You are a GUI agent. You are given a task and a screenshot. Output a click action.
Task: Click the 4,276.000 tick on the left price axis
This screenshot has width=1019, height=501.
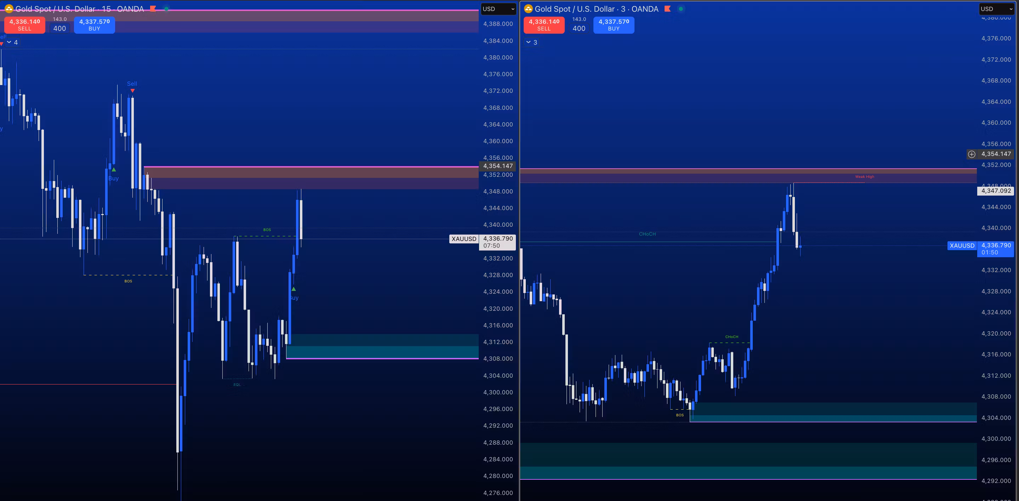point(498,493)
